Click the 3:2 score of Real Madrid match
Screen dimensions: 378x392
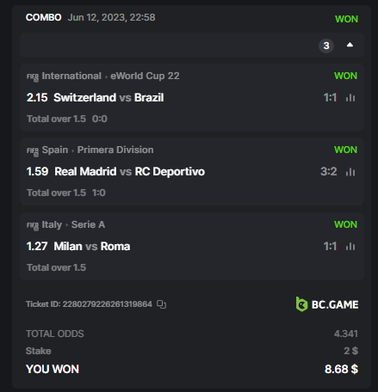[x=329, y=171]
